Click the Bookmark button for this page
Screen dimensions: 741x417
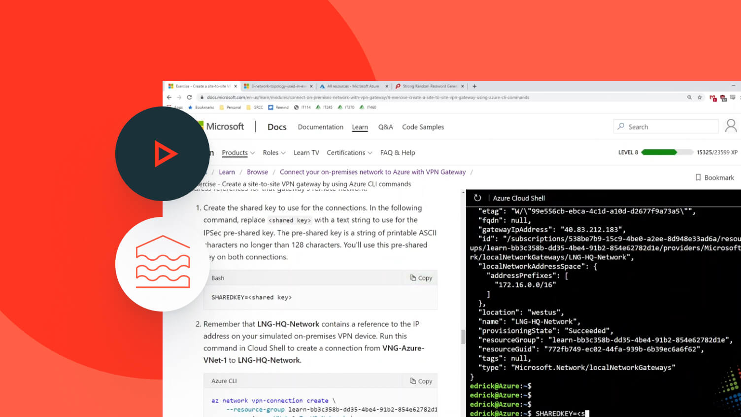(x=714, y=177)
